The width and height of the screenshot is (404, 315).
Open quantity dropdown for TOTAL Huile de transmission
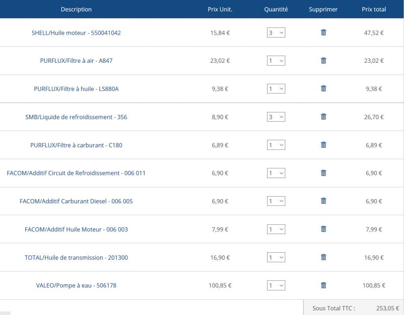coord(276,257)
